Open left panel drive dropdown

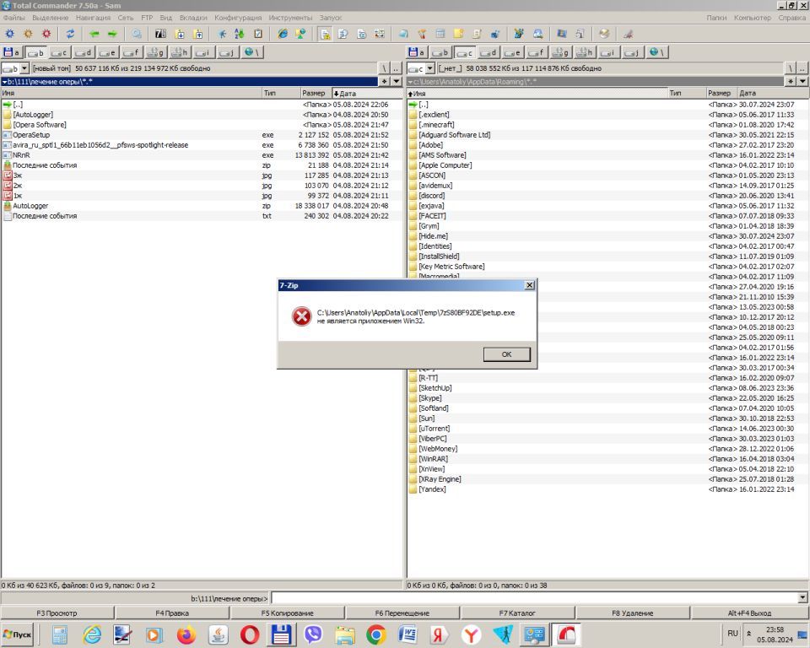[x=24, y=68]
